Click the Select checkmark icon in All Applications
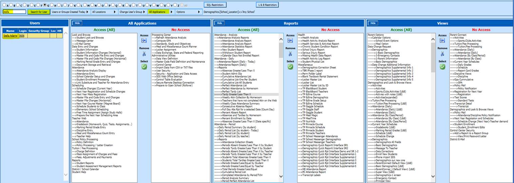514x183 pixels. coord(144,67)
